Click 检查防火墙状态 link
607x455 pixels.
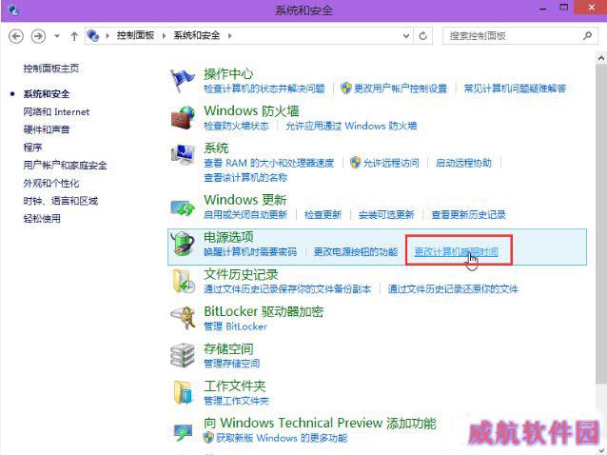[x=236, y=126]
